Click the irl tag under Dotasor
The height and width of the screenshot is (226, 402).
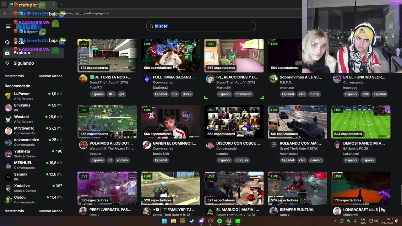pyautogui.click(x=110, y=160)
